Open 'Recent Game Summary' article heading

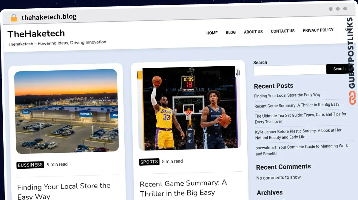[183, 188]
